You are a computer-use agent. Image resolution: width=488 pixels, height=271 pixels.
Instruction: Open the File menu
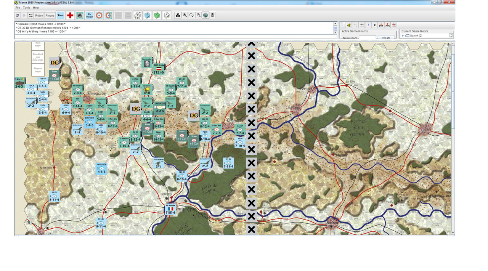click(18, 8)
